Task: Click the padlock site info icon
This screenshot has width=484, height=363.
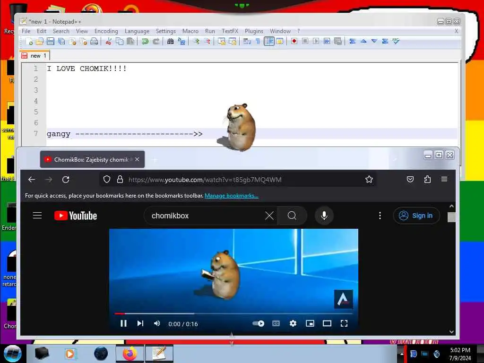Action: click(x=120, y=179)
